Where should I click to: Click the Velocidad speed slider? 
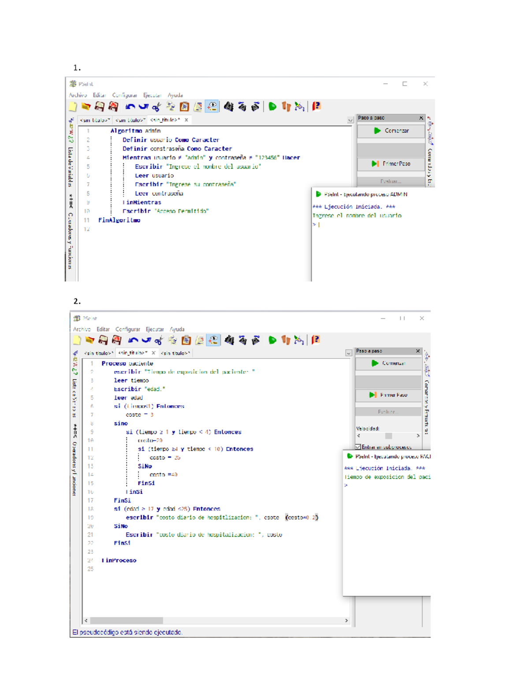click(x=388, y=436)
